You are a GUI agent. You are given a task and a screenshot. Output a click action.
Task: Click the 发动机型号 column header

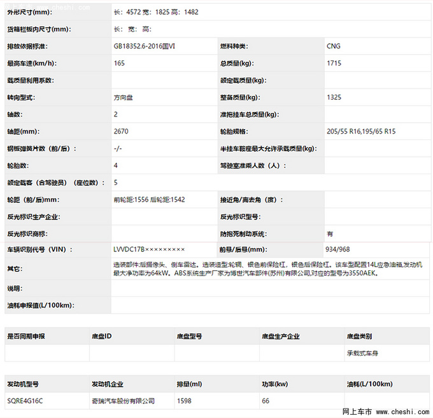coord(23,384)
